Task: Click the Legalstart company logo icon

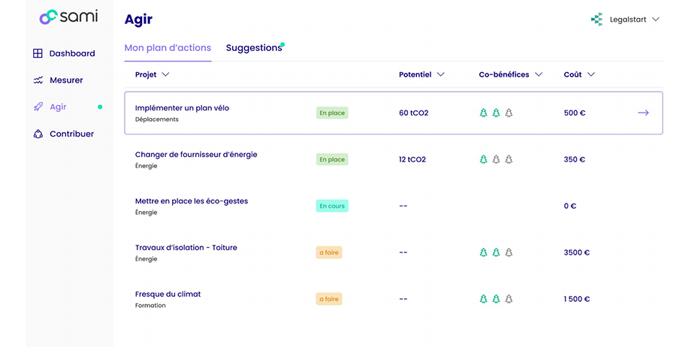Action: pos(597,20)
